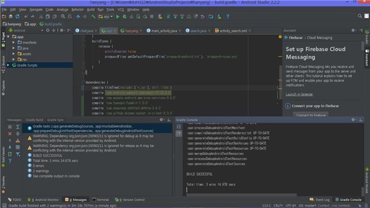Open Version Control tool window
Image resolution: width=370 pixels, height=208 pixels.
(x=130, y=199)
